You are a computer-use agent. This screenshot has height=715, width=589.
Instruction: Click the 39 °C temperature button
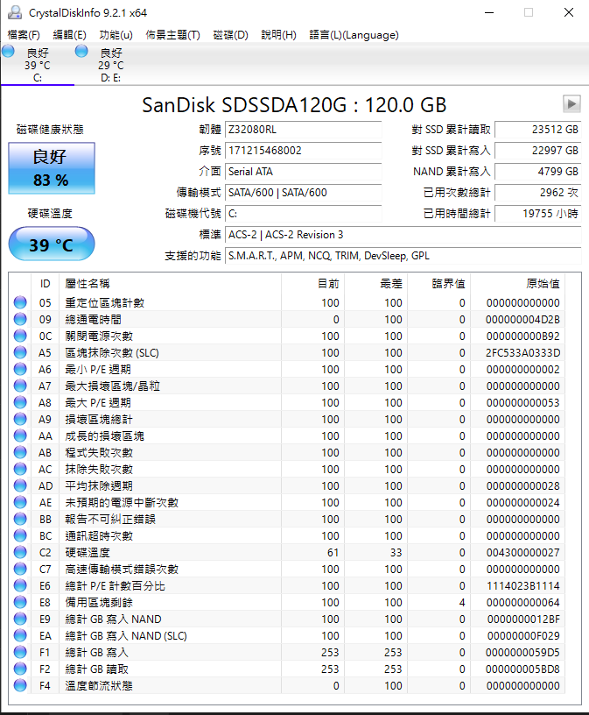click(52, 244)
